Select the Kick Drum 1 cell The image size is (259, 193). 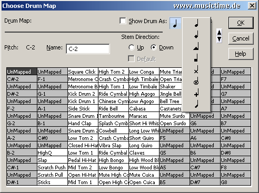click(x=83, y=101)
